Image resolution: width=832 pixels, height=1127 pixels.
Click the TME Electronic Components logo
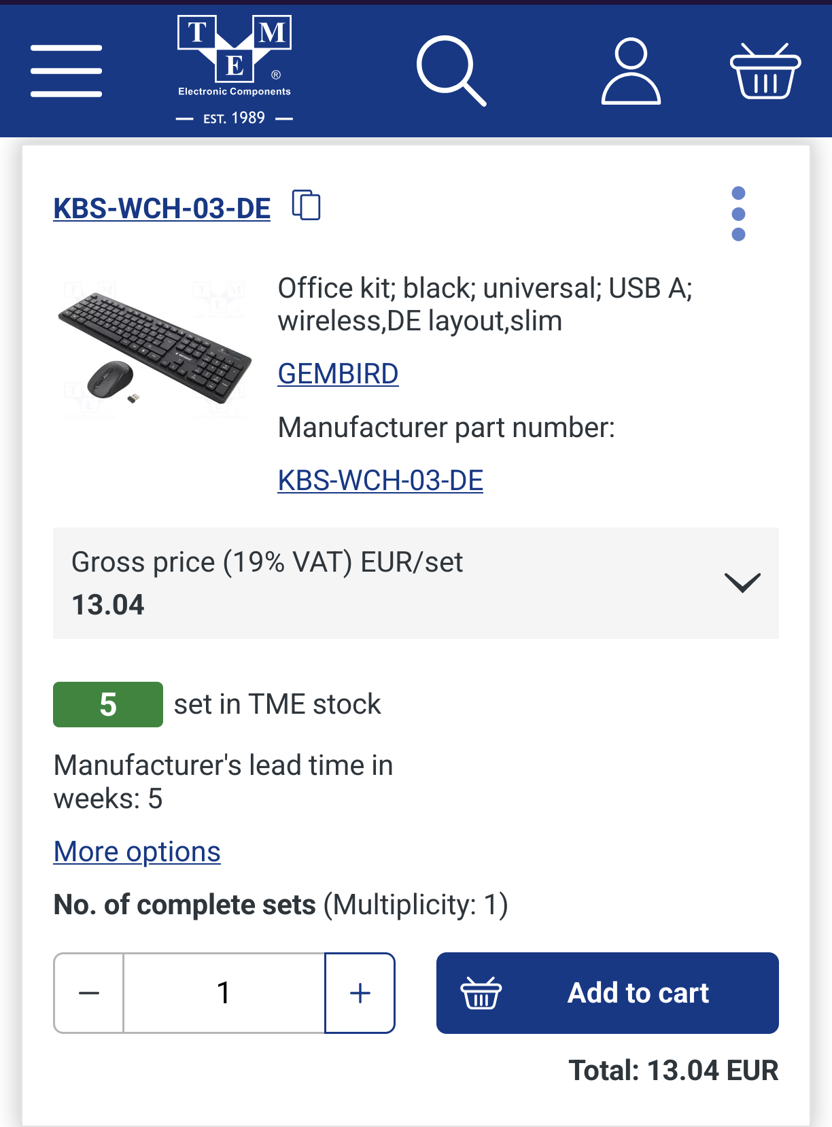235,69
